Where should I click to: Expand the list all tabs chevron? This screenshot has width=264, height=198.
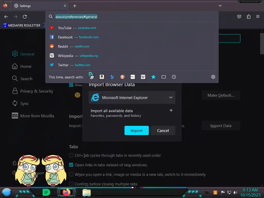pyautogui.click(x=220, y=6)
